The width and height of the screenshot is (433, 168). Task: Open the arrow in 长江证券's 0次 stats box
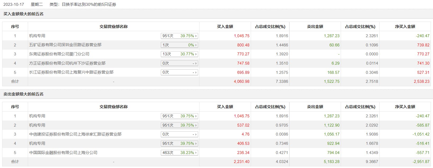(x=196, y=72)
